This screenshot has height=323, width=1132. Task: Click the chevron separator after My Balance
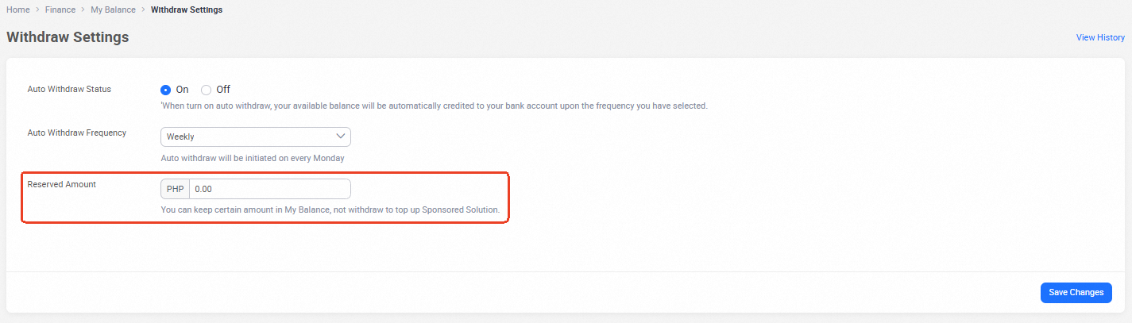pyautogui.click(x=143, y=10)
